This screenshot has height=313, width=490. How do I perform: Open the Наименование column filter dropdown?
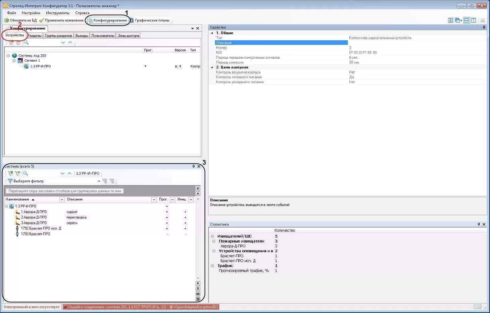tap(62, 200)
